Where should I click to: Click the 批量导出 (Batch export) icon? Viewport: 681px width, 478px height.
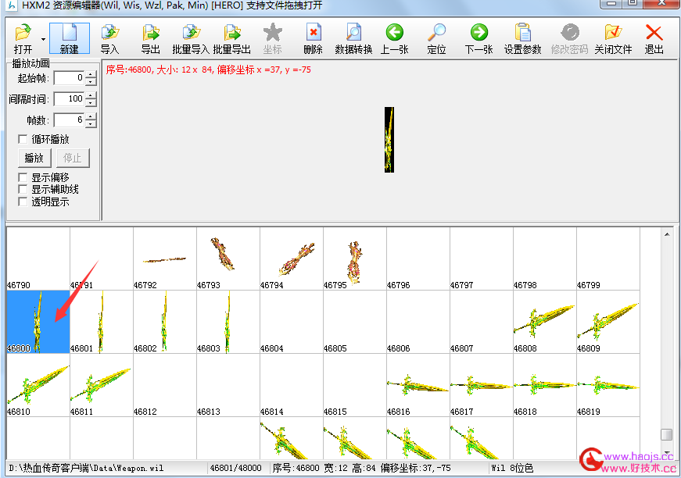(232, 32)
